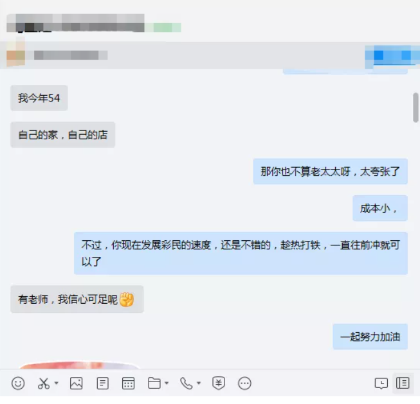Click the contact avatar in the header
This screenshot has width=420, height=404.
tap(16, 55)
